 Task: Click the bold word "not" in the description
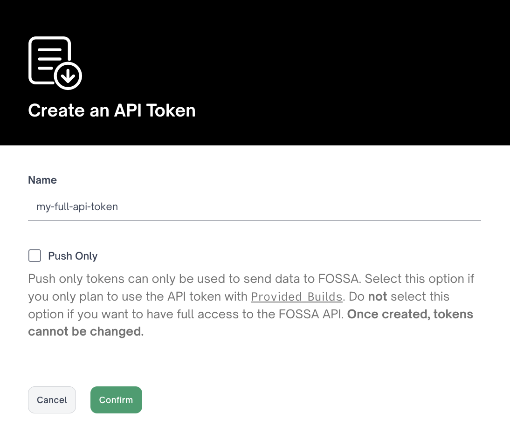378,296
